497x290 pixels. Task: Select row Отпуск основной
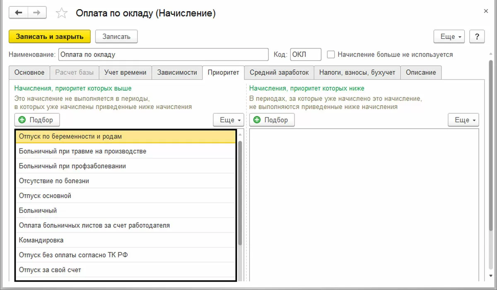(125, 196)
